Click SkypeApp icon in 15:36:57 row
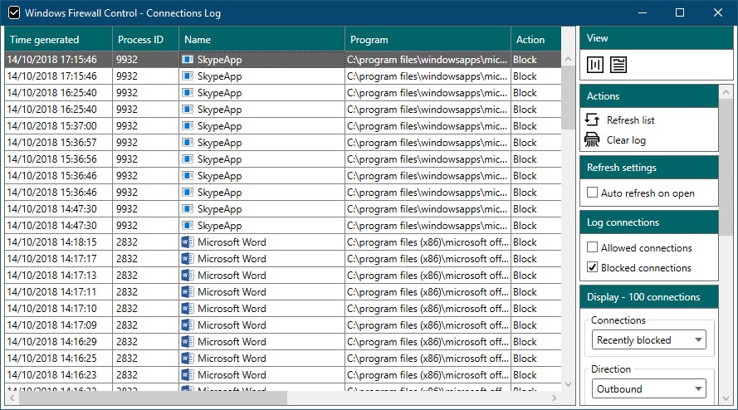 pos(188,142)
